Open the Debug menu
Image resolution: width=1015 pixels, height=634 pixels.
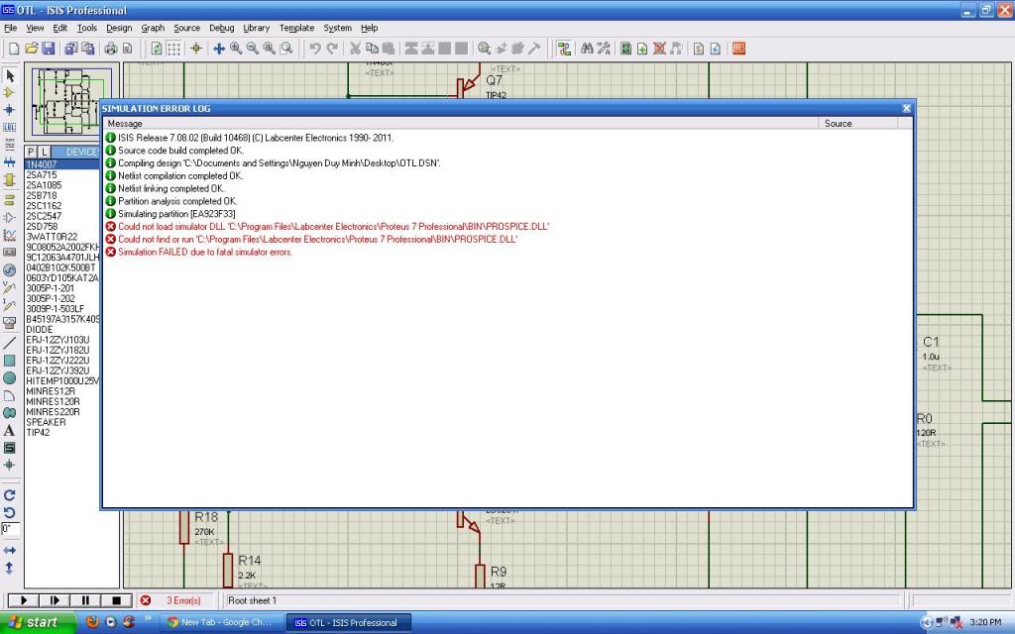[x=221, y=28]
